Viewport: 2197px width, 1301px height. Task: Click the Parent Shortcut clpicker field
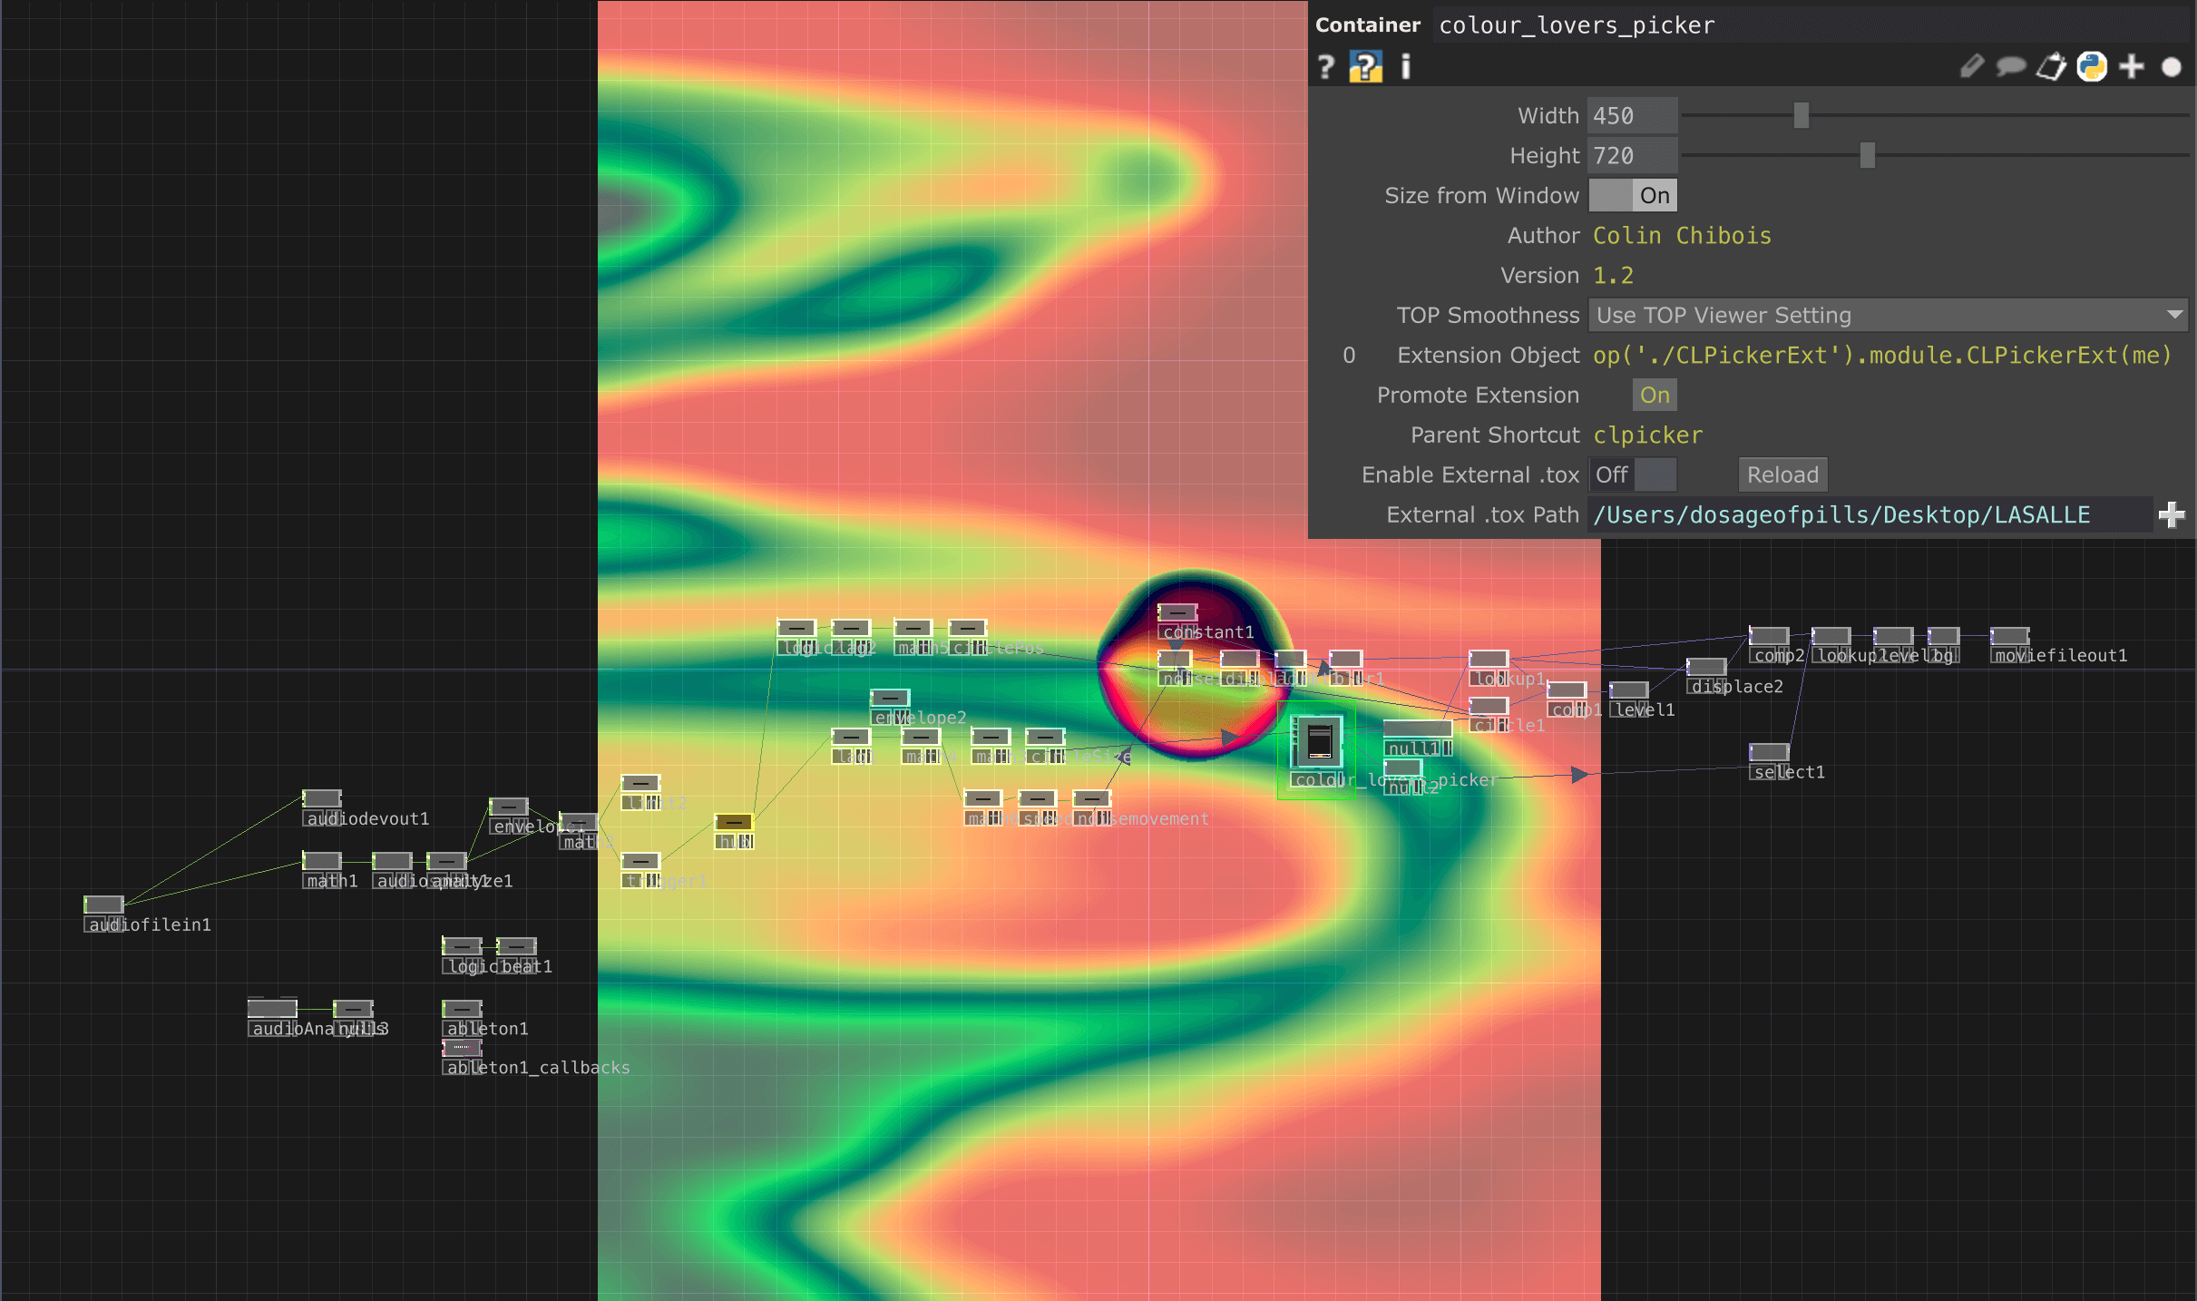[1647, 435]
